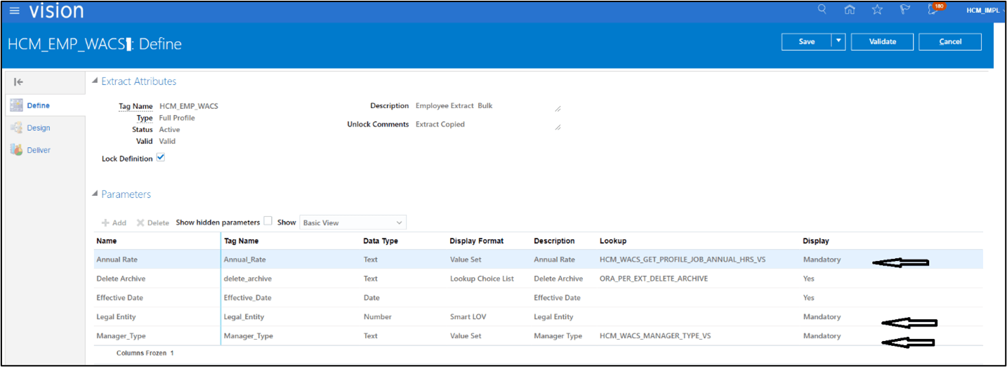The image size is (1007, 367).
Task: Click the Cancel button
Action: 950,41
